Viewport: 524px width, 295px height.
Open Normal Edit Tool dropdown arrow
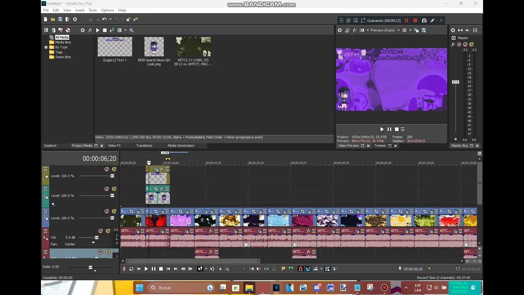point(206,269)
